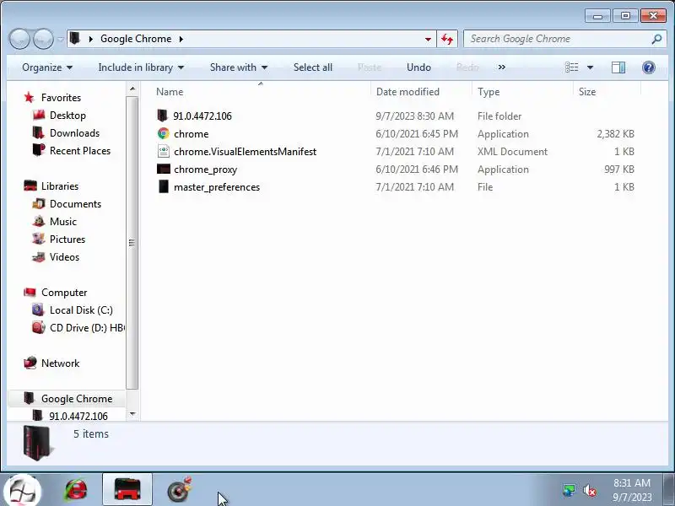Open Internet Explorer from the taskbar

click(x=76, y=490)
